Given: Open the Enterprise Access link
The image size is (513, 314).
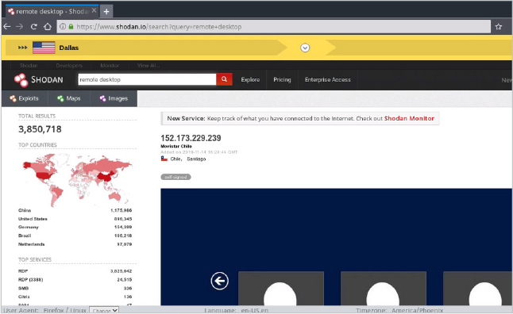Looking at the screenshot, I should [327, 80].
